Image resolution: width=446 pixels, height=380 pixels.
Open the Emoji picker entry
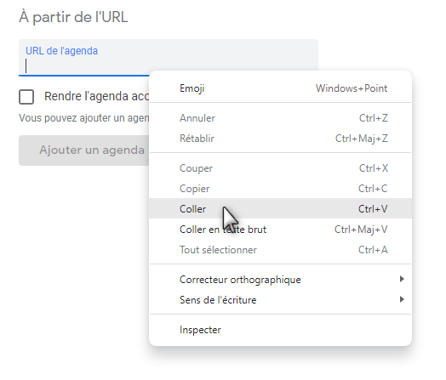coord(281,88)
